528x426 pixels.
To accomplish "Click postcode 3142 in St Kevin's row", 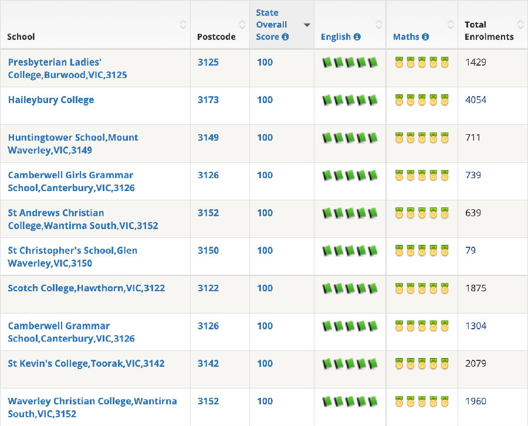I will click(x=208, y=363).
